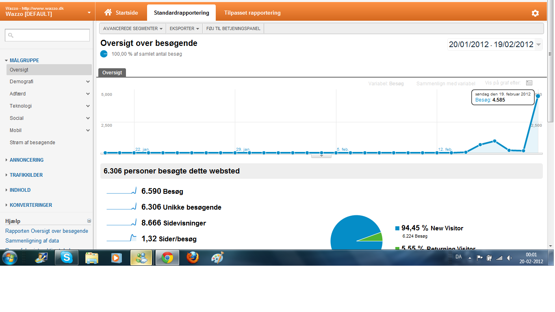Click the volume speaker tray icon
Viewport: 555px width, 312px height.
pyautogui.click(x=509, y=258)
